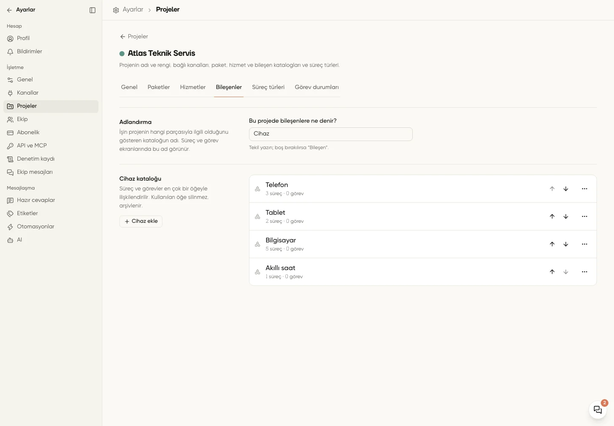Screen dimensions: 614x426
Task: Open Ekip mesajları in sidebar
Action: pyautogui.click(x=51, y=172)
